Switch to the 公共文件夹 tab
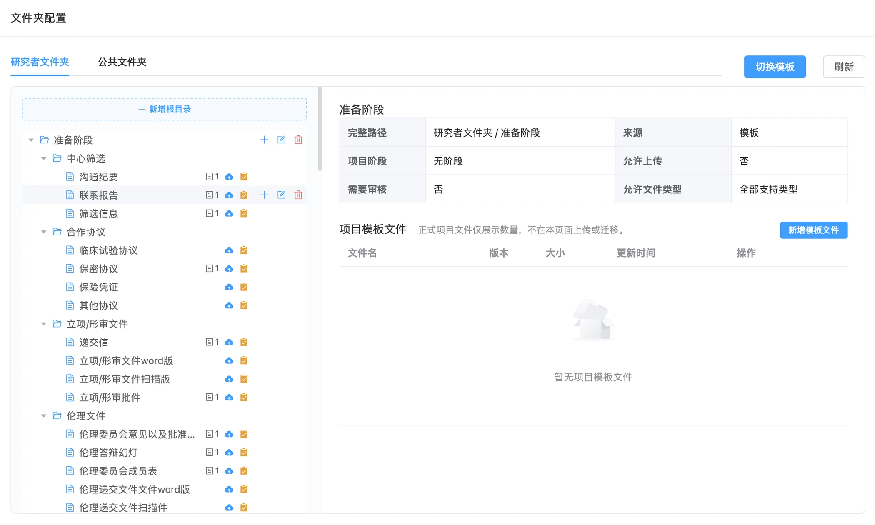The width and height of the screenshot is (875, 525). tap(122, 62)
